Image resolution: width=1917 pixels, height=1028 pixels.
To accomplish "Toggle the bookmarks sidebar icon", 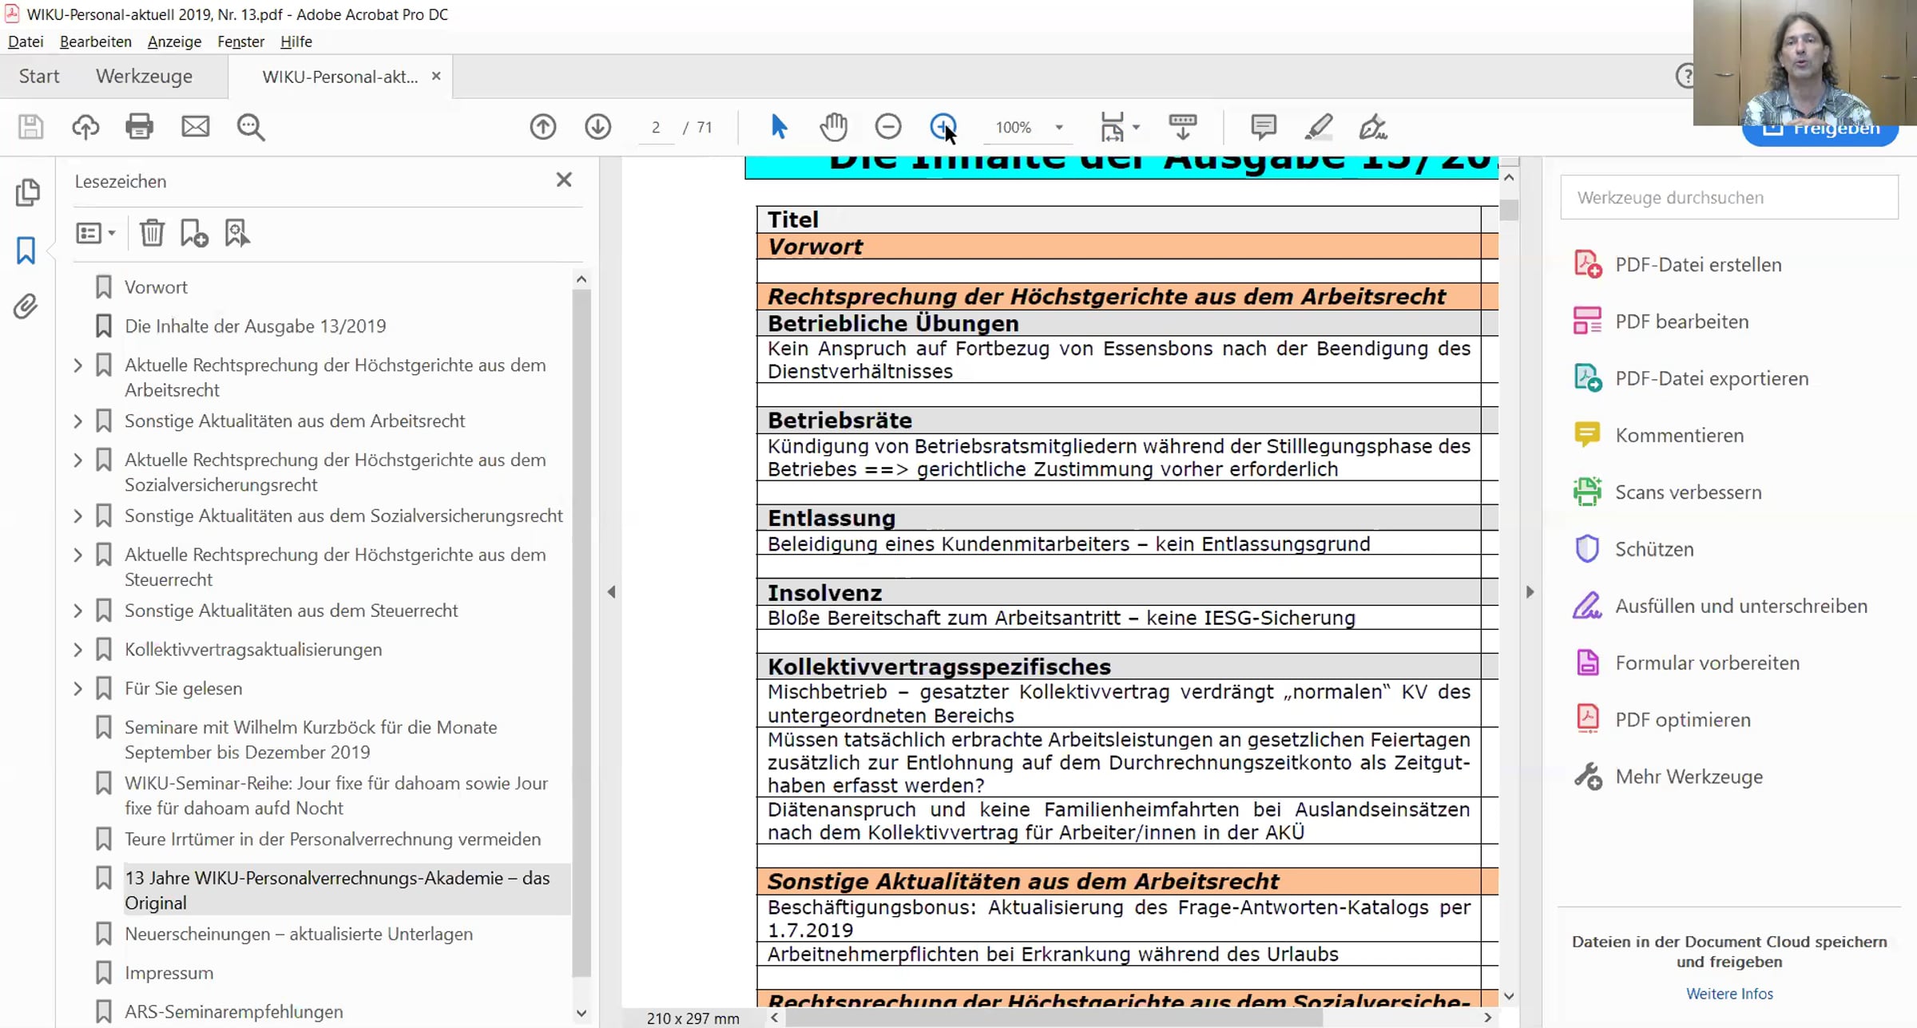I will [26, 250].
